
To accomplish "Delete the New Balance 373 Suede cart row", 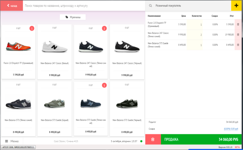I will [x=238, y=45].
